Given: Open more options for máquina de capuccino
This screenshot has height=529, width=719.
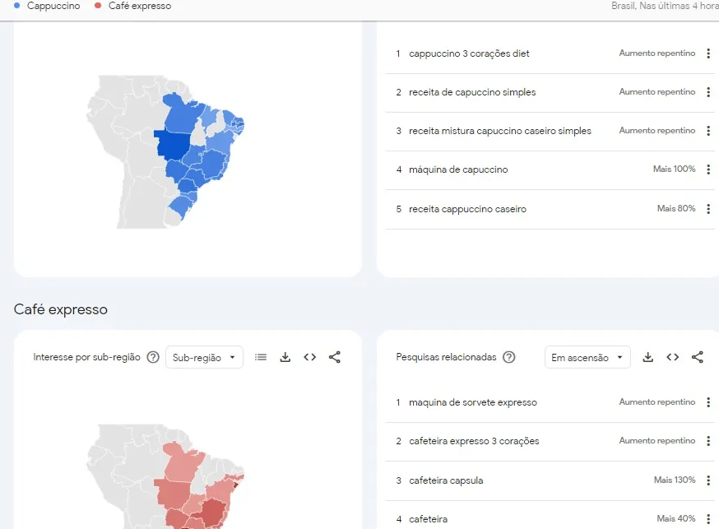Looking at the screenshot, I should click(708, 169).
